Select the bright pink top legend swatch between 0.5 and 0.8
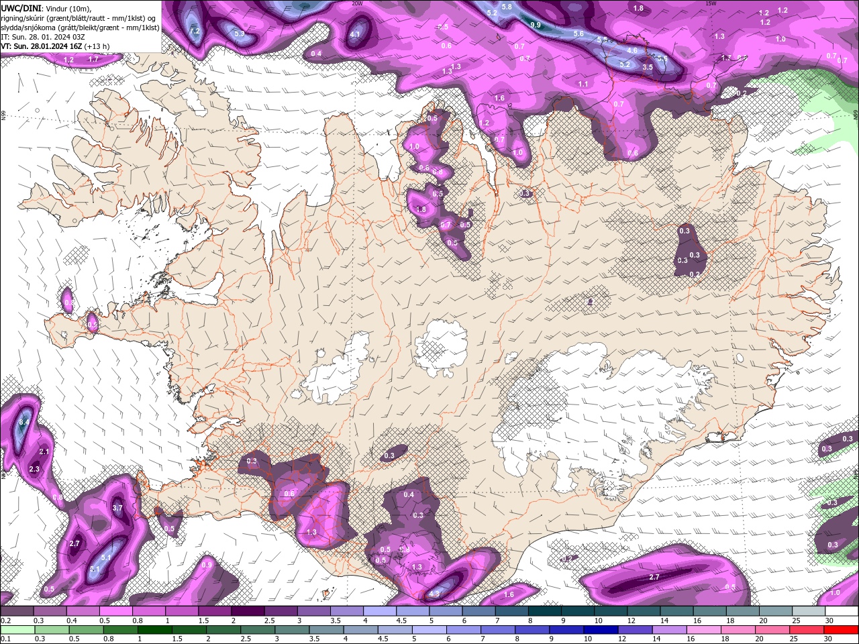This screenshot has width=859, height=644. click(x=116, y=611)
